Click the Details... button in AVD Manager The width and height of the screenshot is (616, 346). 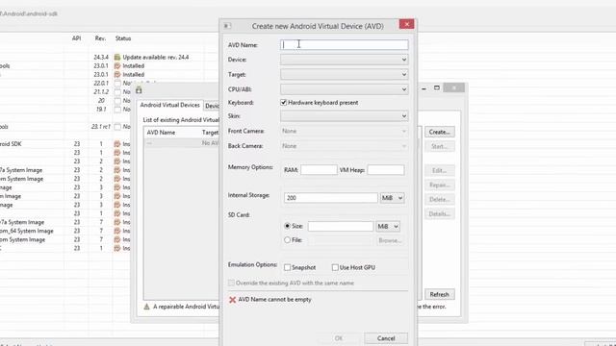[440, 213]
